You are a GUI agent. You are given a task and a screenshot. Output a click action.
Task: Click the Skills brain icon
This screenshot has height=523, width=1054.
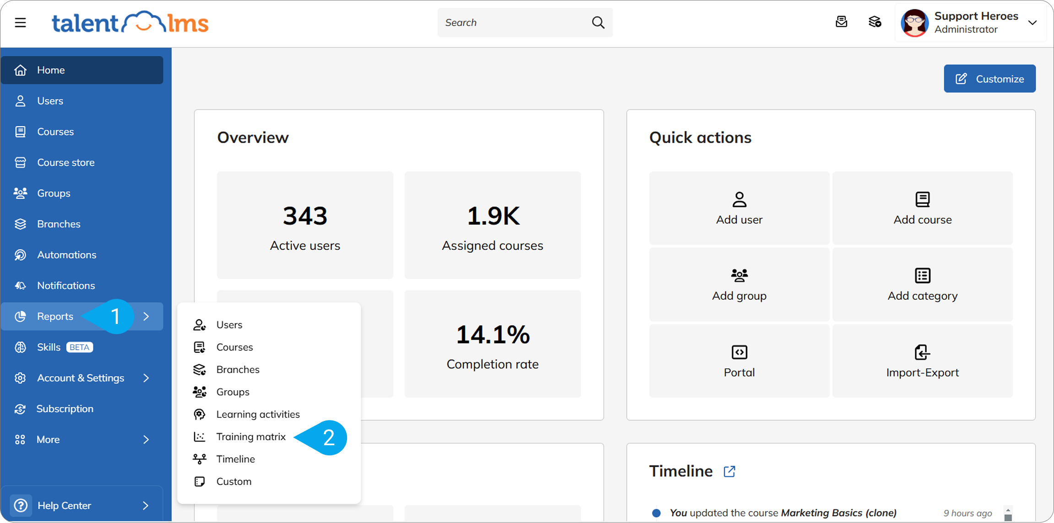point(20,347)
